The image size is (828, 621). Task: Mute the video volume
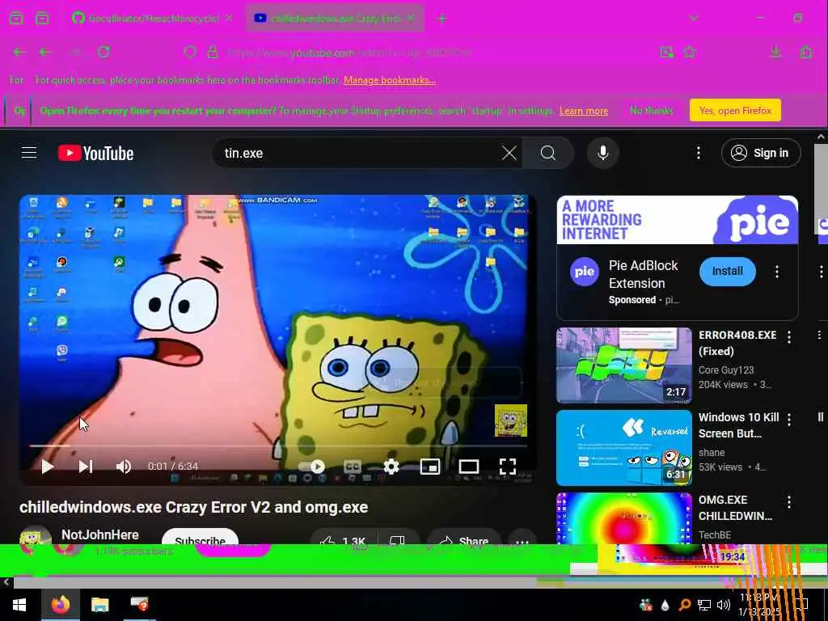click(x=123, y=467)
